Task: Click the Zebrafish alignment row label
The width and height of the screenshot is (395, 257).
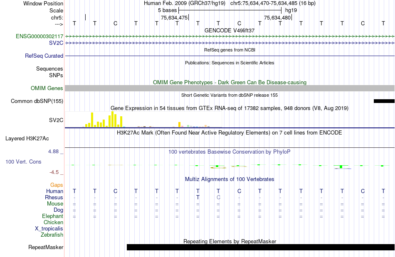Action: [52, 235]
